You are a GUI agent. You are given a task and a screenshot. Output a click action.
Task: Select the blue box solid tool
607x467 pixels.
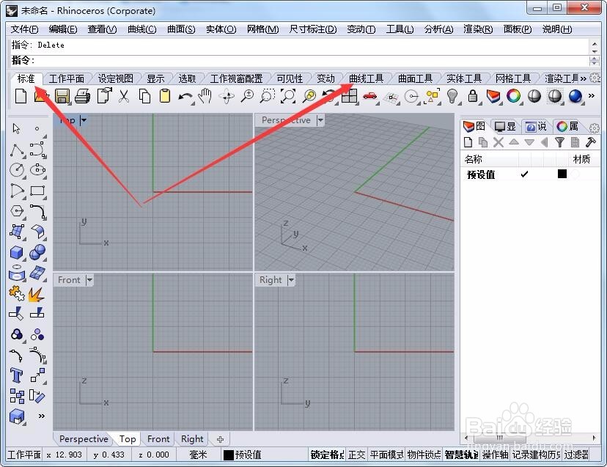click(17, 252)
